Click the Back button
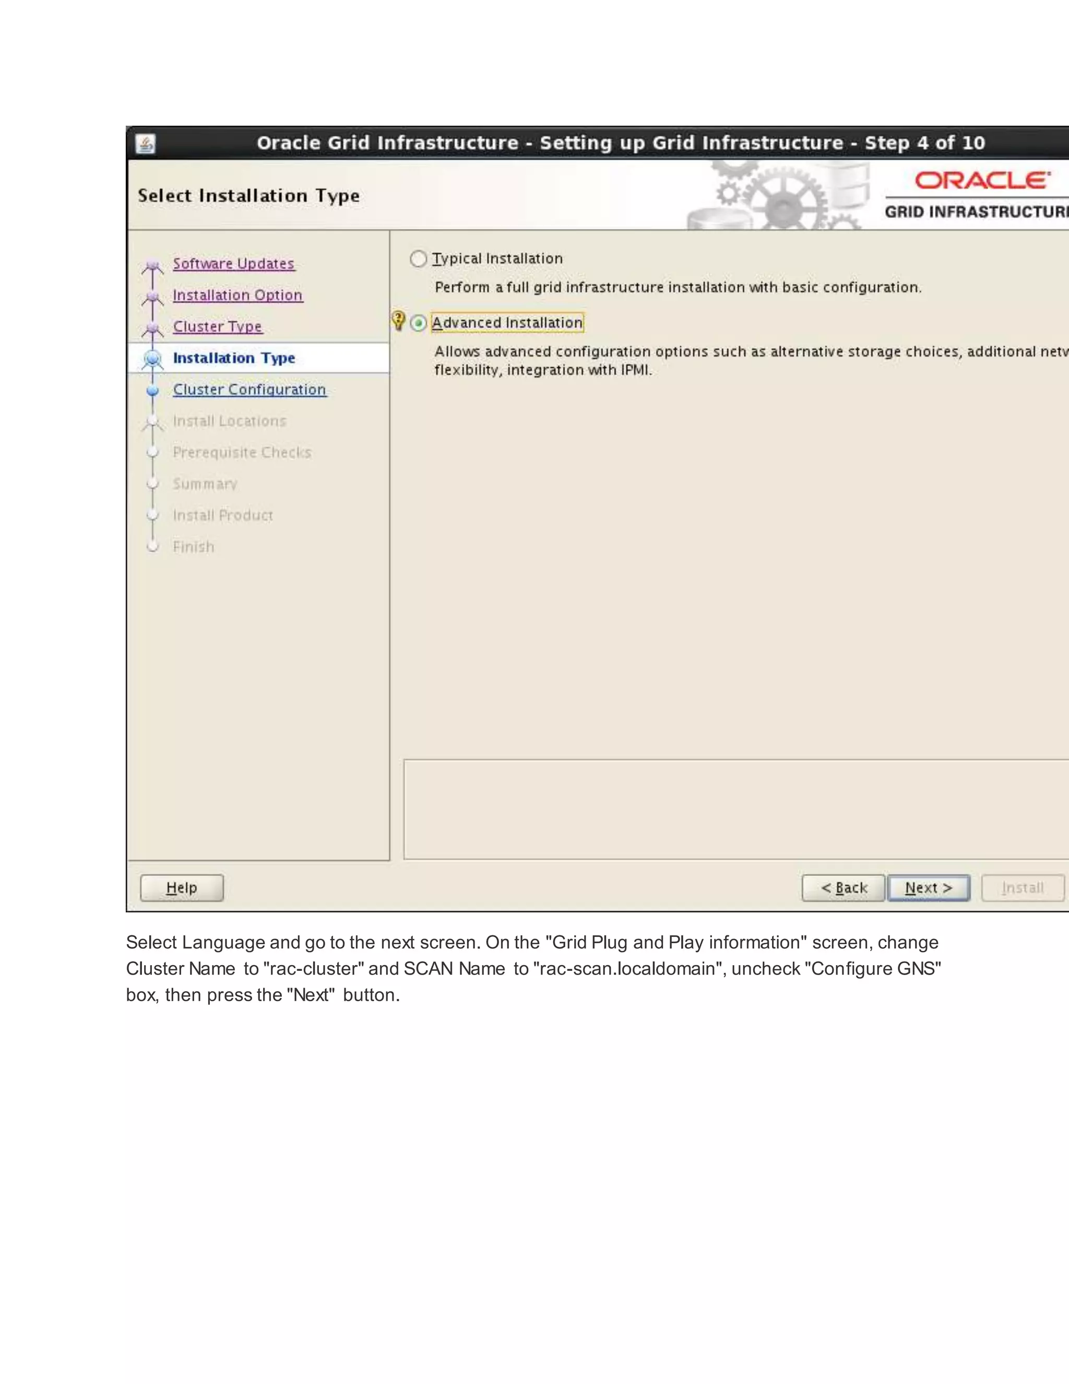This screenshot has height=1384, width=1069. coord(843,888)
